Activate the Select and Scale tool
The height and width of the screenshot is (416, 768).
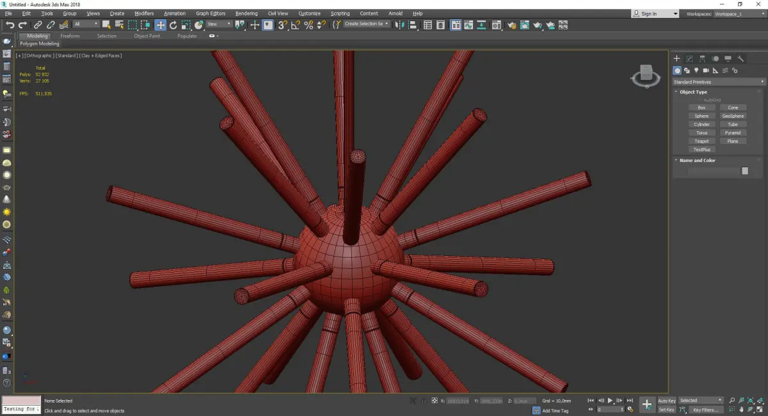tap(186, 25)
